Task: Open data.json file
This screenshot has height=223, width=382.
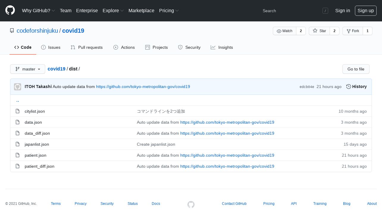Action: coord(33,122)
